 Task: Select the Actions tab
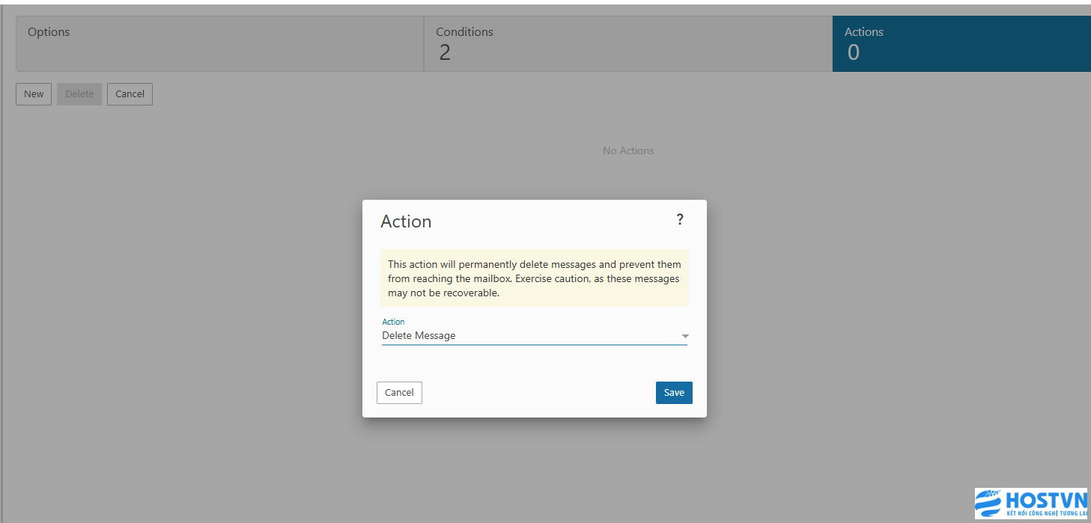pos(961,43)
